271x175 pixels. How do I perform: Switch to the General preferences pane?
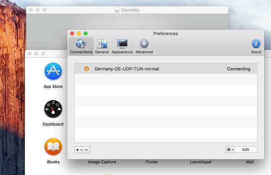(x=102, y=46)
